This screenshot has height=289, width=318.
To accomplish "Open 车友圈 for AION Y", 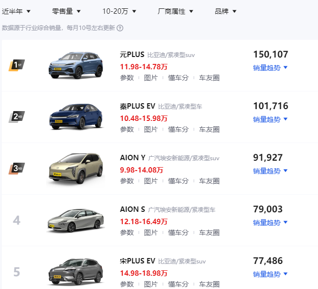I will tap(209, 181).
